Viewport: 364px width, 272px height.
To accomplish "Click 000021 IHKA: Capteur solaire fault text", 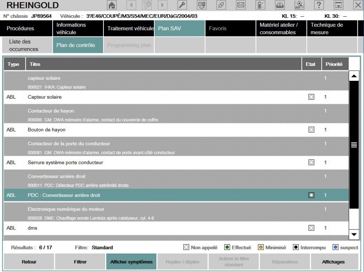I will tap(57, 87).
